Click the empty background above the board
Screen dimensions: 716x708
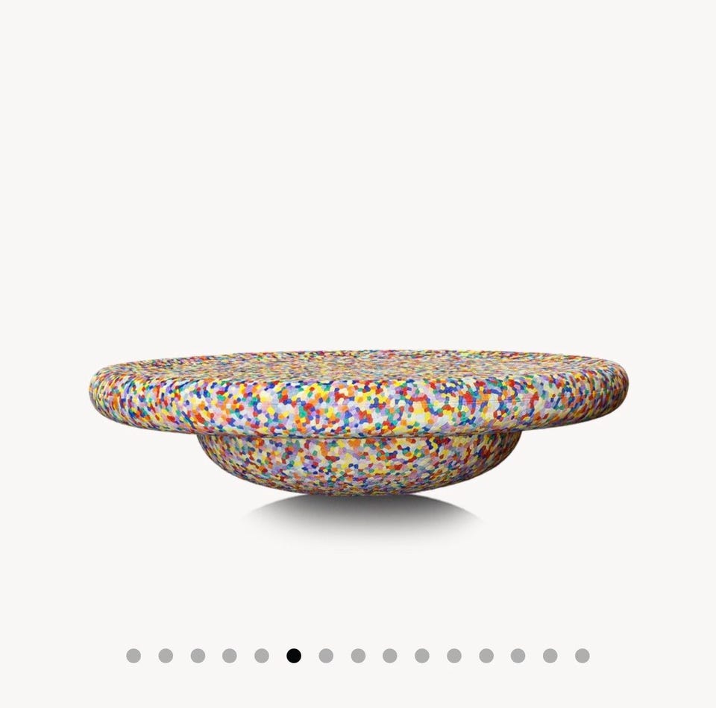(x=358, y=174)
